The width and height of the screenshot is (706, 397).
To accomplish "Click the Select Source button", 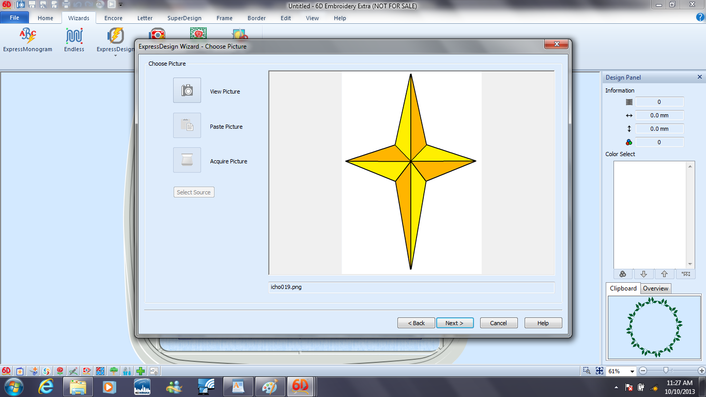I will (x=194, y=192).
